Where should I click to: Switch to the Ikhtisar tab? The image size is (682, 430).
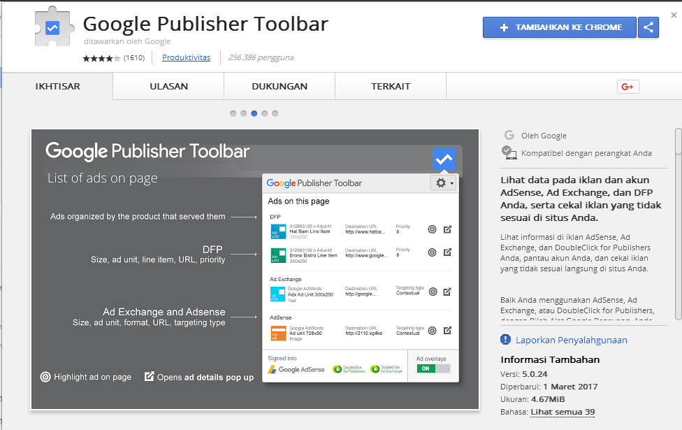tap(58, 86)
